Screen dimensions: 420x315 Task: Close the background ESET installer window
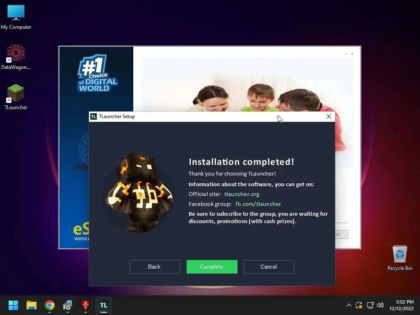(x=352, y=54)
